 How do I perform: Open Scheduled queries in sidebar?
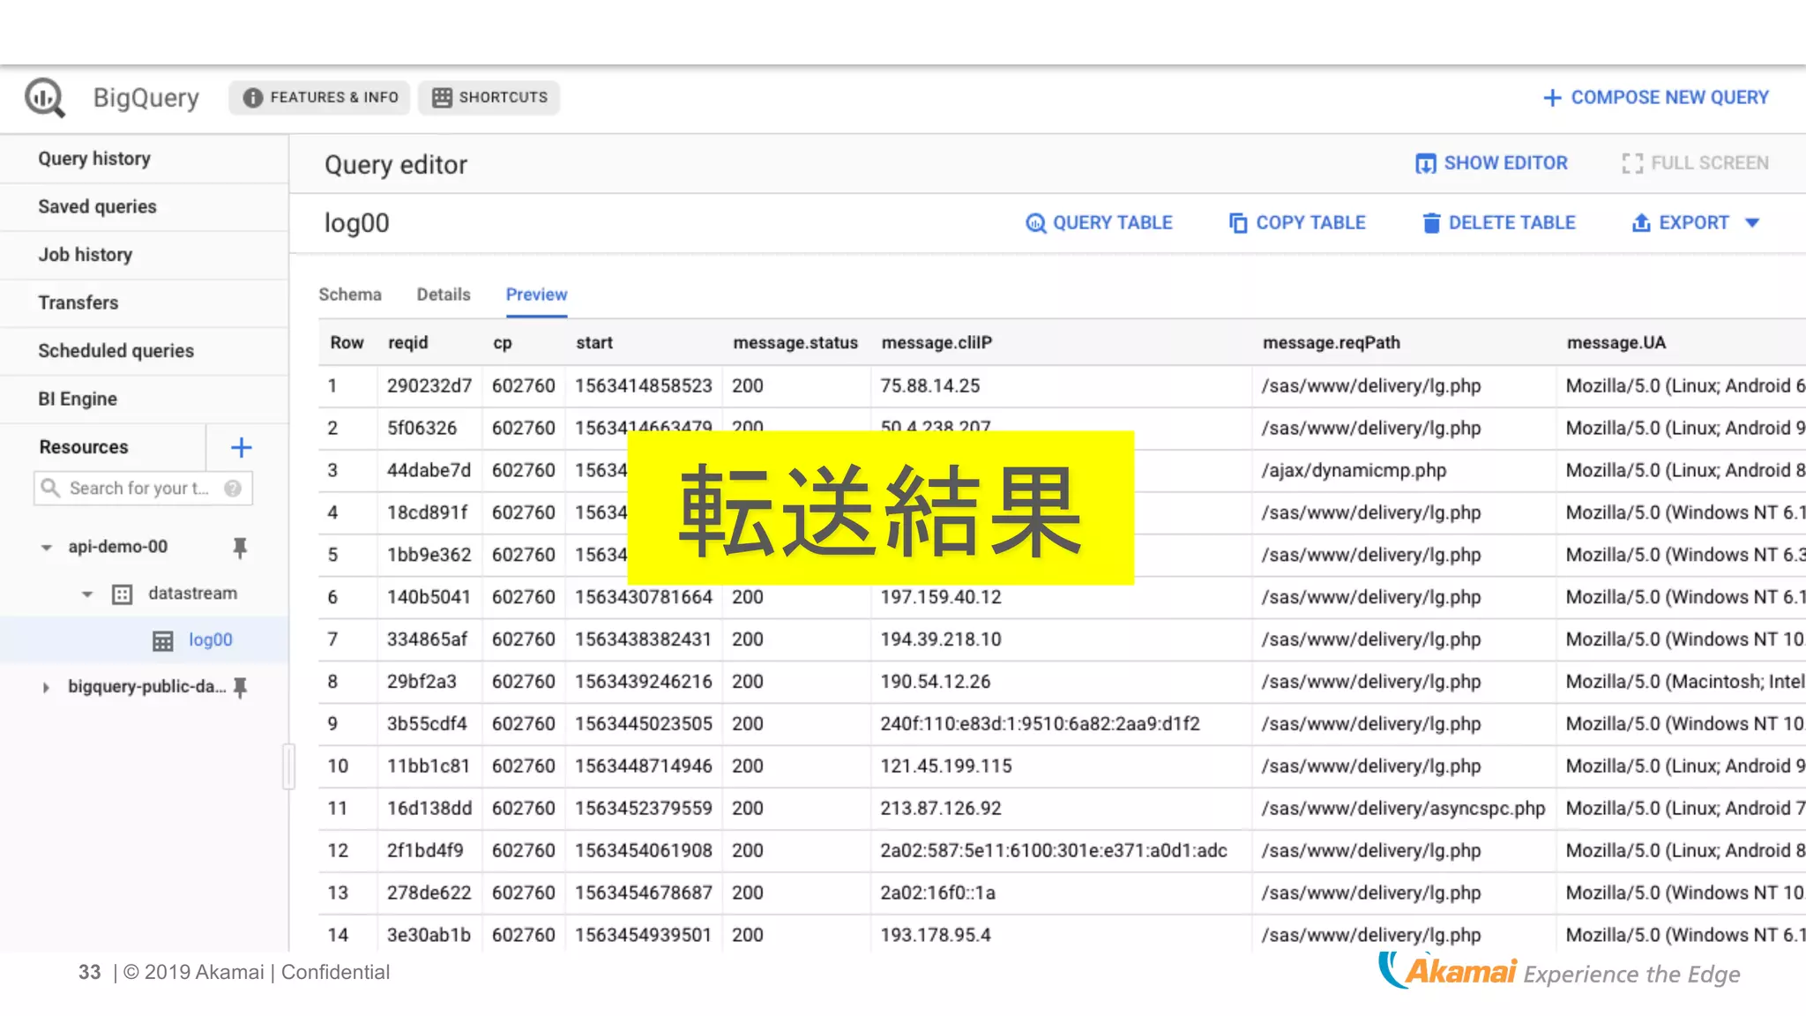pyautogui.click(x=145, y=351)
